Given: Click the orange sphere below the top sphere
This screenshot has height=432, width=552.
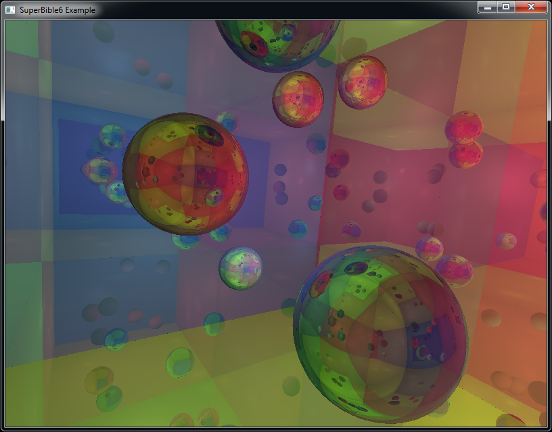Looking at the screenshot, I should [x=298, y=100].
